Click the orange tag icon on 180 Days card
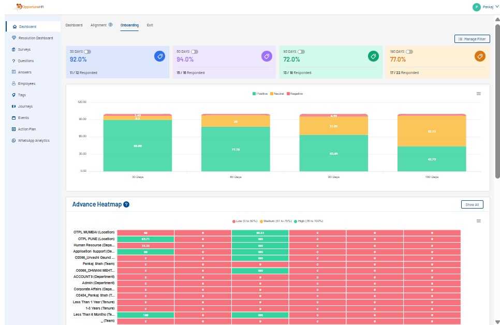The image size is (500, 325). point(480,56)
